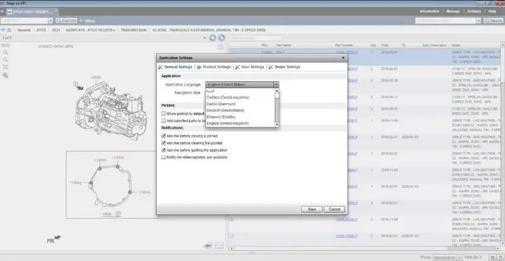Go to previous illustration with left arrow
Screen dimensions: 505x261
point(213,38)
